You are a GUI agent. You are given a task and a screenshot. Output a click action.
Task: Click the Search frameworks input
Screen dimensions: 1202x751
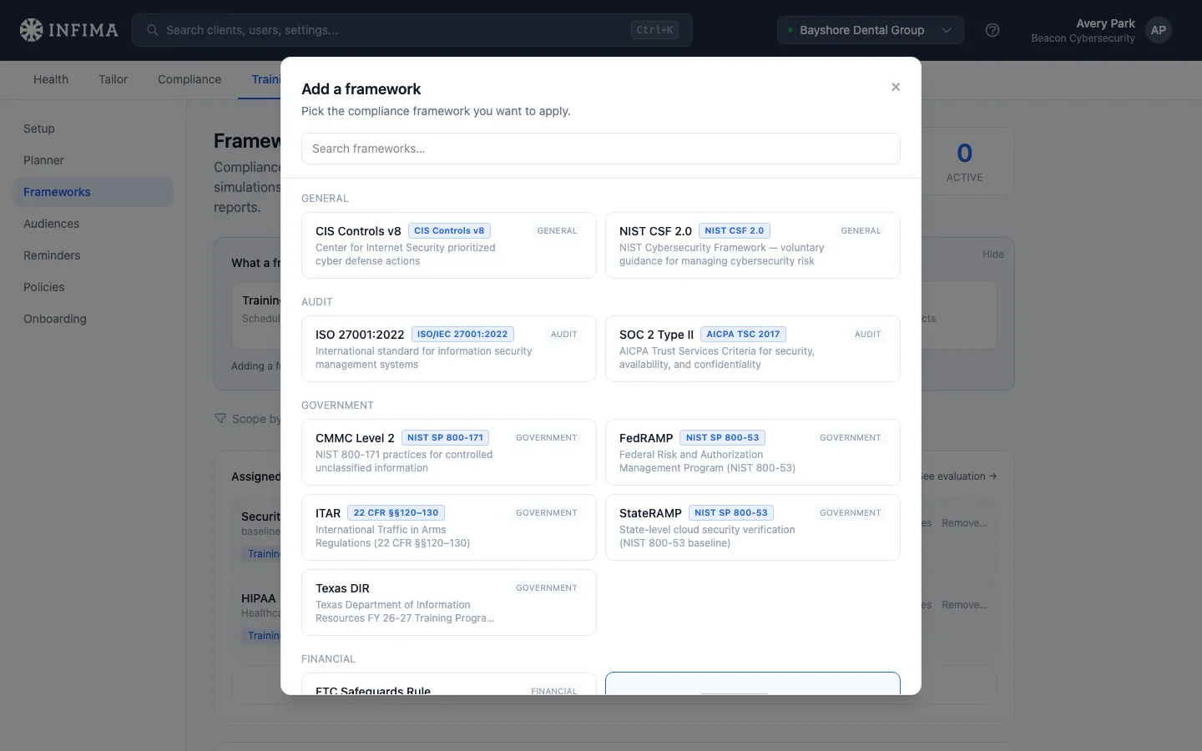[x=601, y=149]
